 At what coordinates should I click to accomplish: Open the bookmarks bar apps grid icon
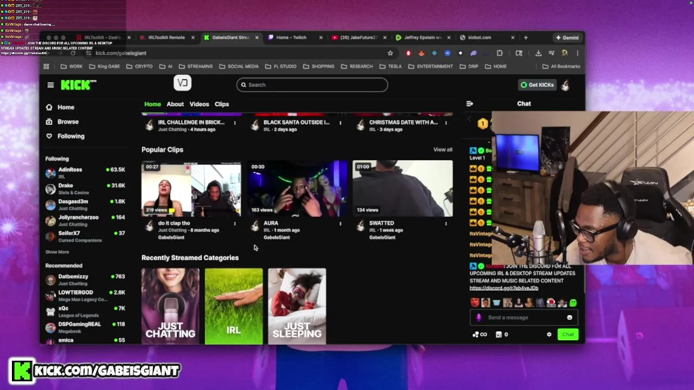(46, 66)
